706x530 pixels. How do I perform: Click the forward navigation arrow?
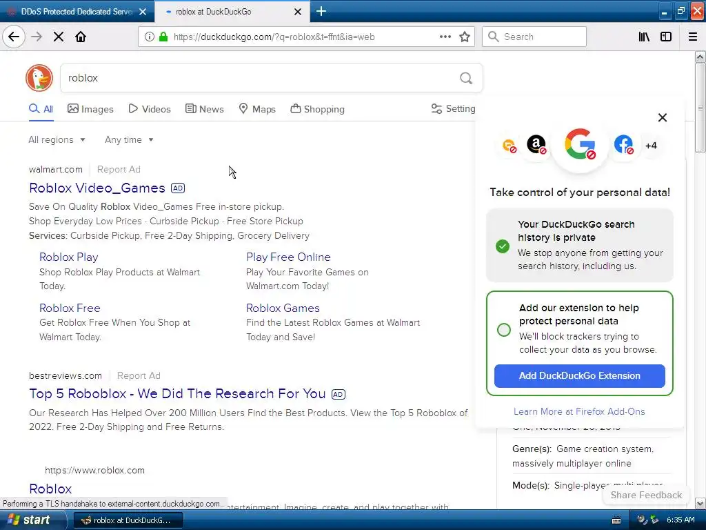coord(37,37)
